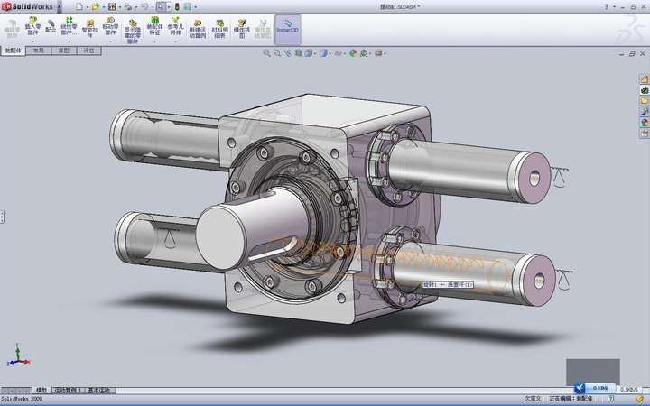This screenshot has height=406, width=650.
Task: Expand the Print dropdown arrow
Action: click(x=136, y=7)
